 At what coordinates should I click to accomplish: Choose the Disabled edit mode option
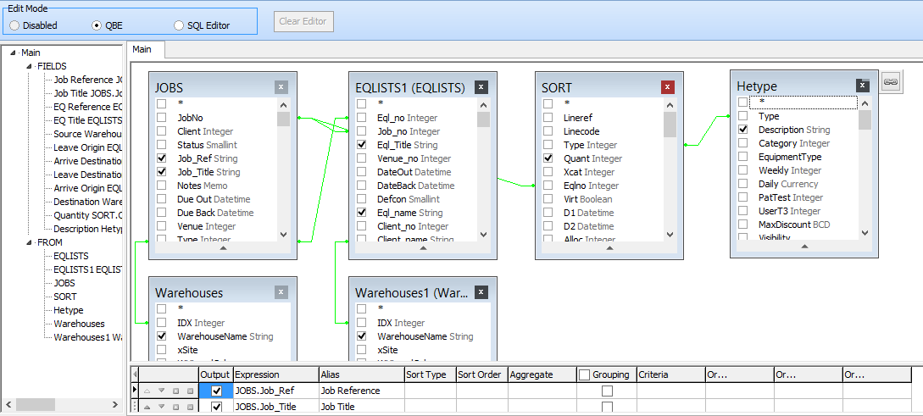pos(14,25)
